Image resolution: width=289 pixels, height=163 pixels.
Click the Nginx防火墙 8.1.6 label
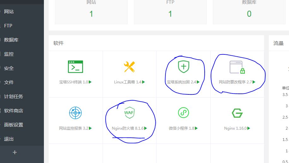tap(128, 128)
